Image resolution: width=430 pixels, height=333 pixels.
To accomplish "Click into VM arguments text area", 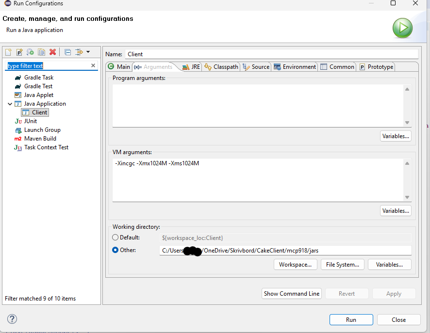I will pos(257,180).
